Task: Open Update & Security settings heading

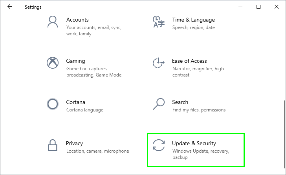Action: coord(194,143)
